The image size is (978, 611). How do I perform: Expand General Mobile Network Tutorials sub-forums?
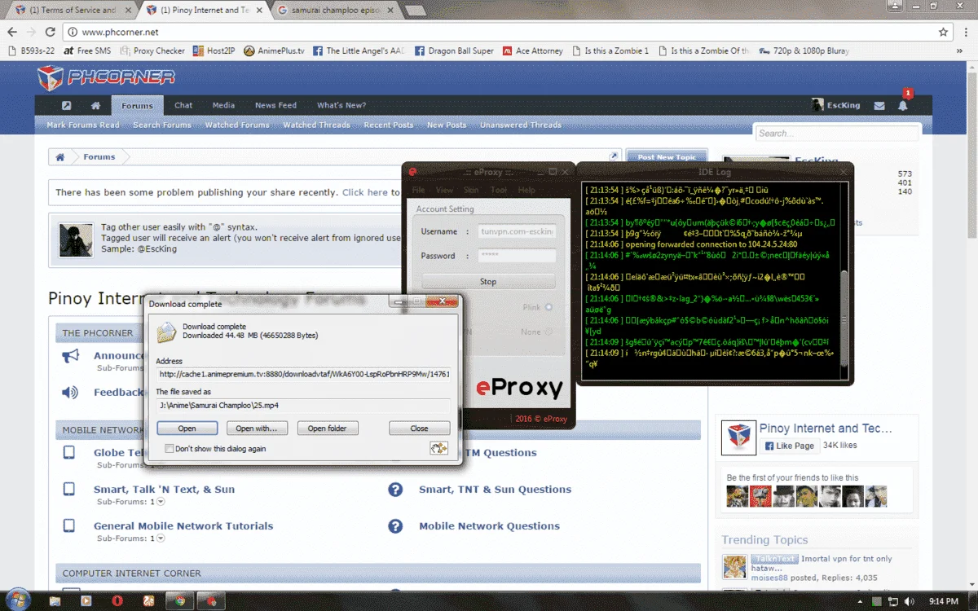pyautogui.click(x=161, y=538)
